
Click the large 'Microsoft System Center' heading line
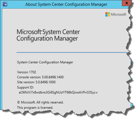pyautogui.click(x=48, y=32)
